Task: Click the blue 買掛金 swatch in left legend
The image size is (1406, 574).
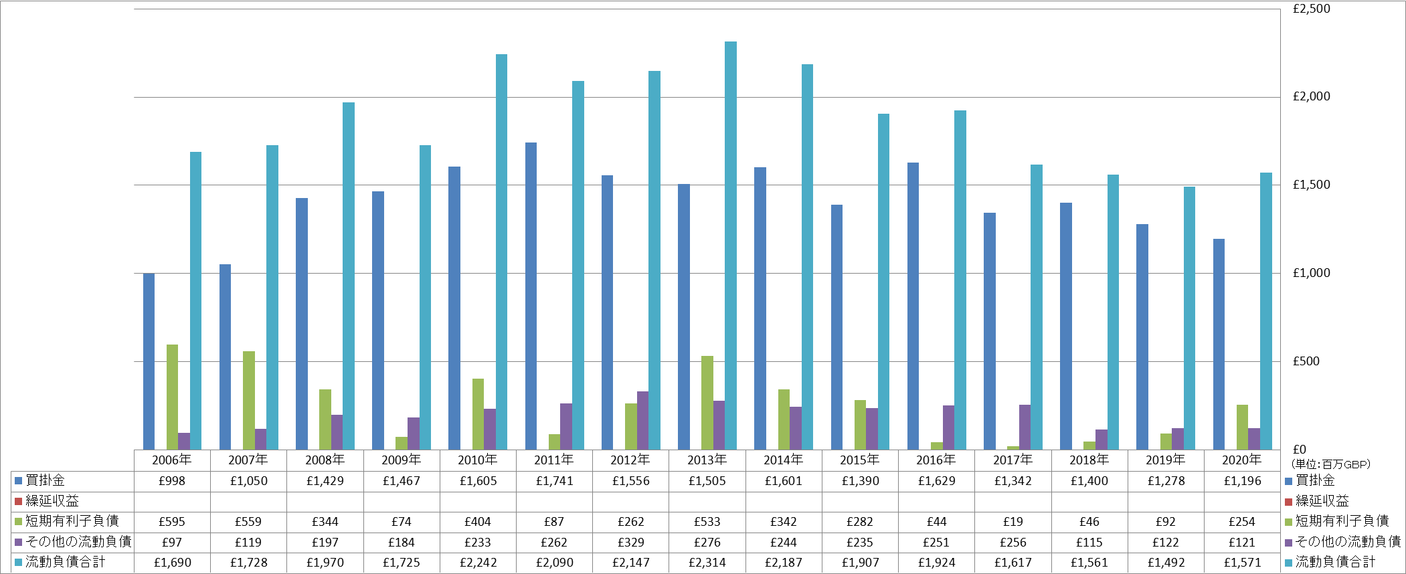Action: (x=19, y=481)
